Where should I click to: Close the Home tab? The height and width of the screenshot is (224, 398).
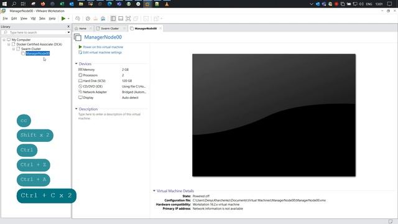point(91,29)
